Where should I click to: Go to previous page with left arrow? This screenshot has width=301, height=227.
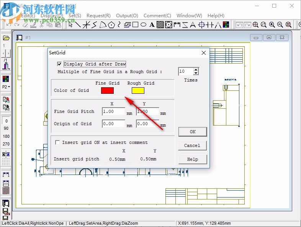tap(4, 53)
